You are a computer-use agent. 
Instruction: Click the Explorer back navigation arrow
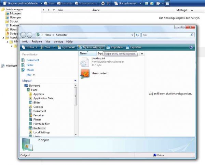(24, 35)
